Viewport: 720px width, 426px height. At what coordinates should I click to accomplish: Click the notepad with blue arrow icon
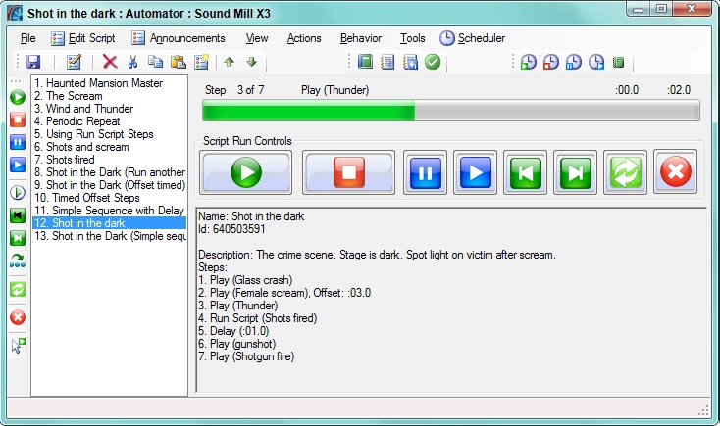(410, 62)
